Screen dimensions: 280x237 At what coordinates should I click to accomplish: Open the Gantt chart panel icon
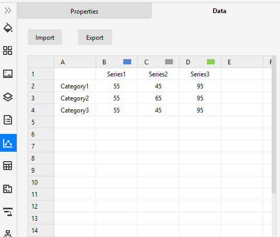(8, 211)
